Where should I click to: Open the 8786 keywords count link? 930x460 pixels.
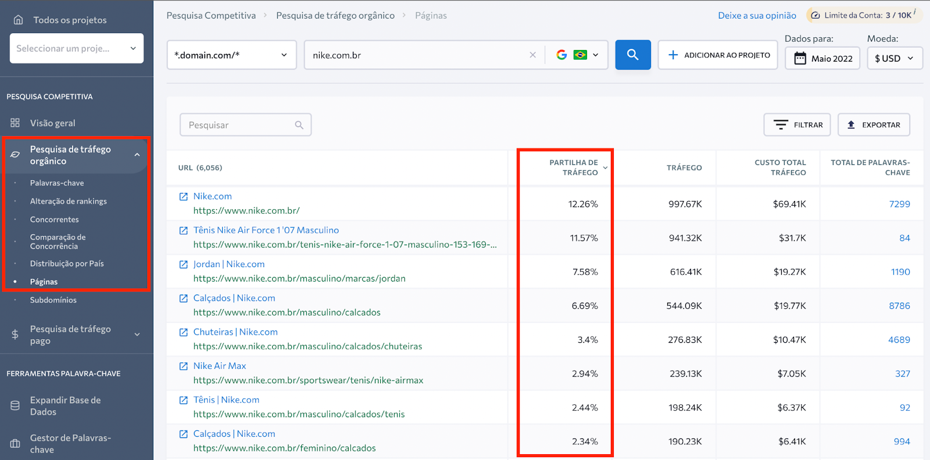(x=899, y=306)
